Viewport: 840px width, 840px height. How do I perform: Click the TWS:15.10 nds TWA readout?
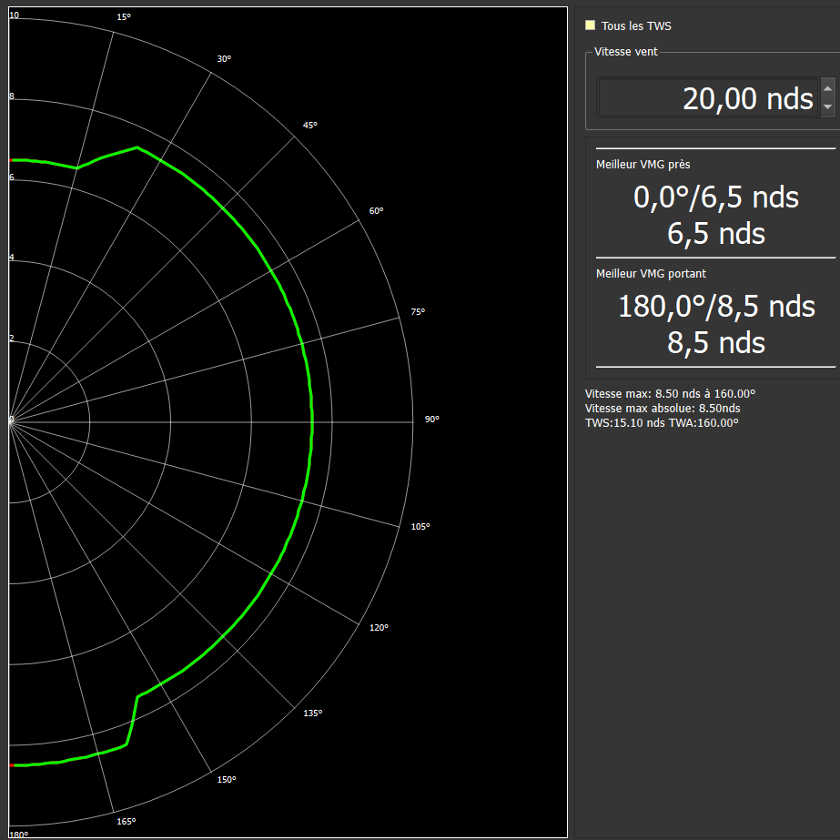pyautogui.click(x=661, y=423)
